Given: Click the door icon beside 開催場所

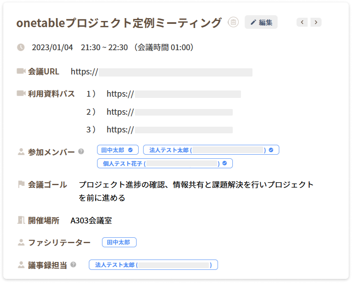Looking at the screenshot, I should pos(21,220).
